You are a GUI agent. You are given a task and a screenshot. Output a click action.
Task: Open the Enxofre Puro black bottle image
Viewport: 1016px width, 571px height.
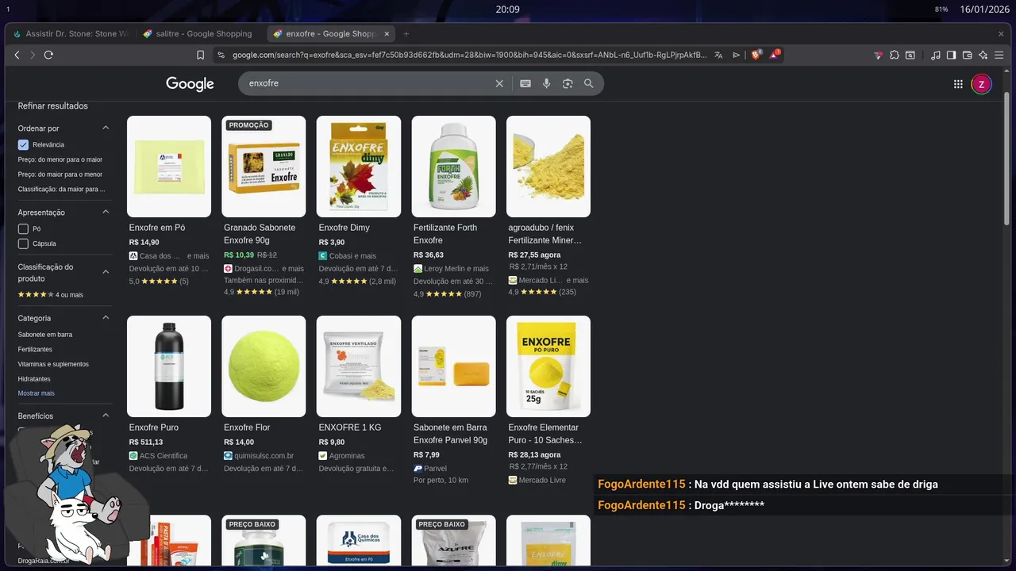click(169, 366)
